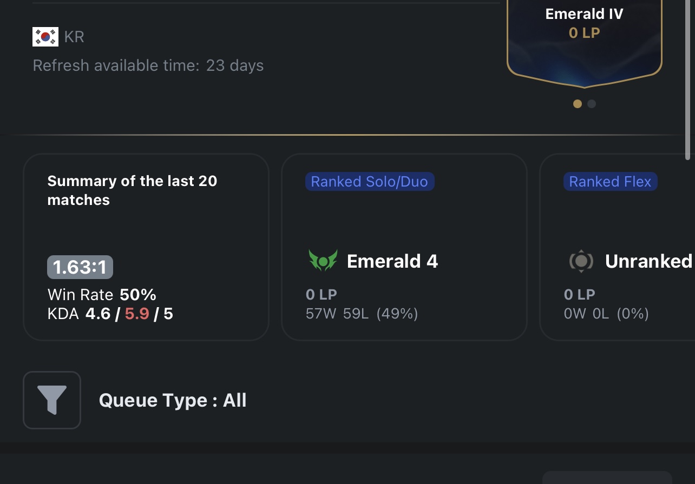The width and height of the screenshot is (695, 484).
Task: Click the Refresh available time text
Action: point(148,65)
